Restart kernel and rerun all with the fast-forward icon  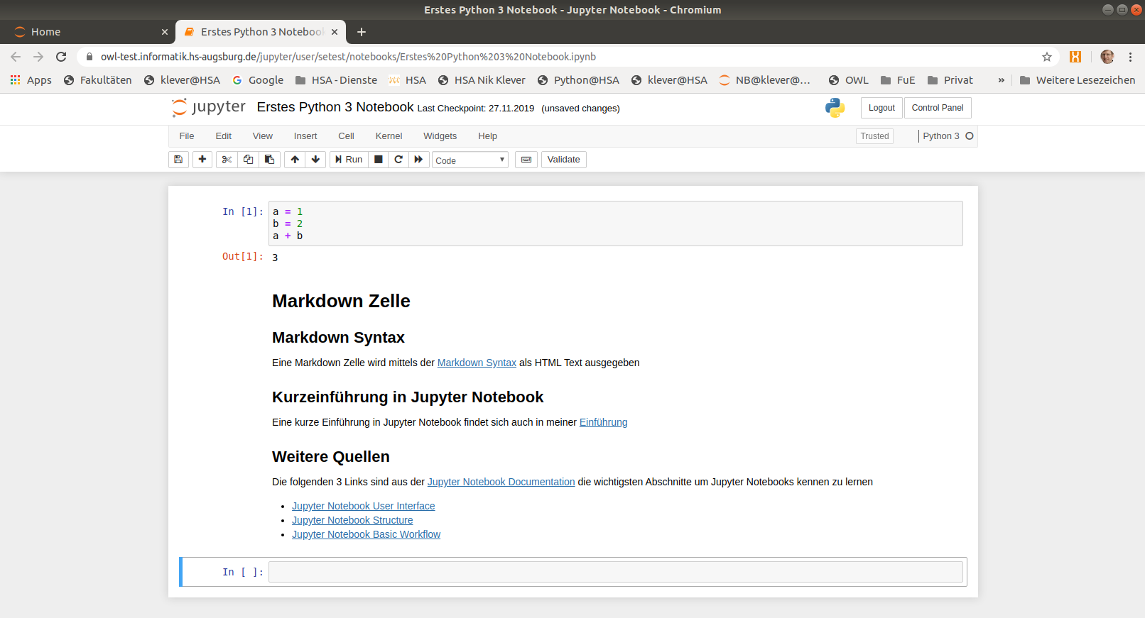(418, 160)
